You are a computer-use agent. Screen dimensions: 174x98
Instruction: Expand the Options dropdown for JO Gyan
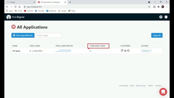point(146,51)
